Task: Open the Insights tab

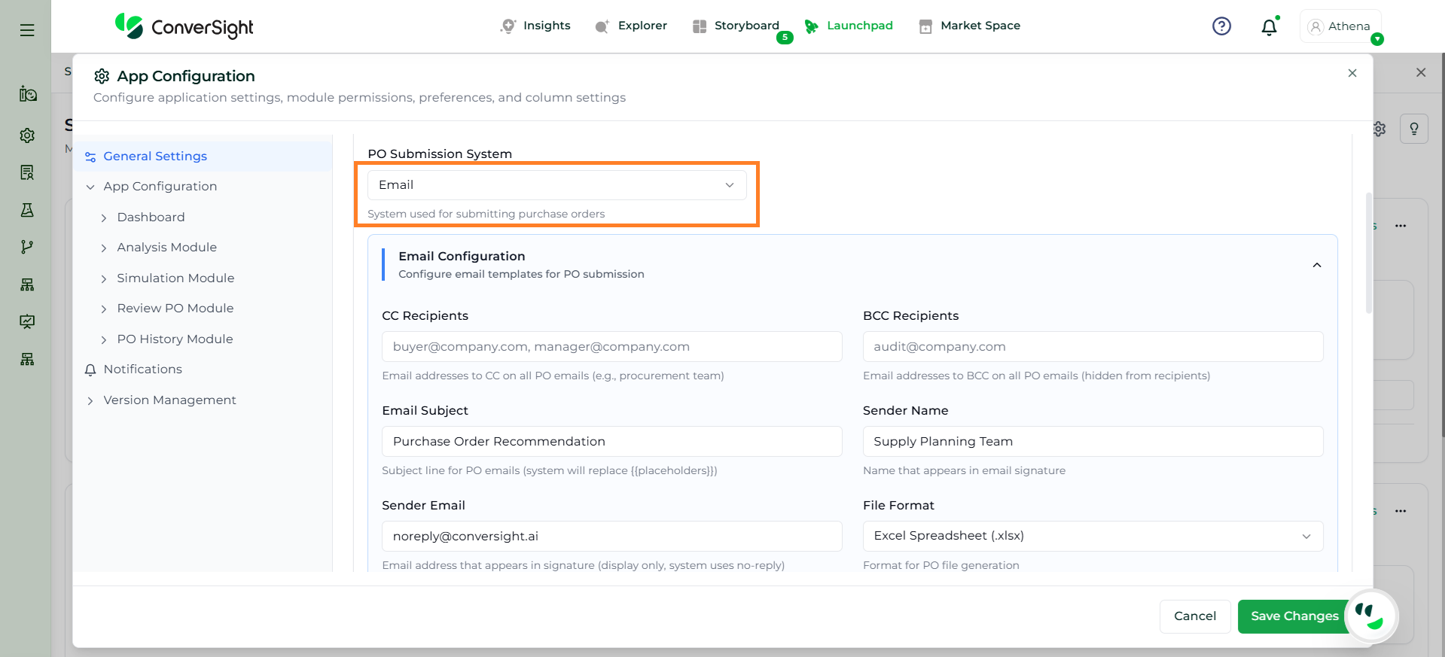Action: 535,26
